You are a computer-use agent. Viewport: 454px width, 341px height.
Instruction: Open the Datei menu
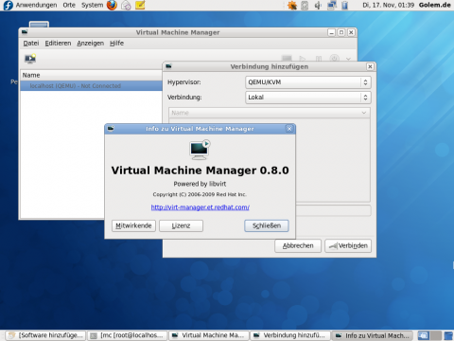[x=31, y=44]
